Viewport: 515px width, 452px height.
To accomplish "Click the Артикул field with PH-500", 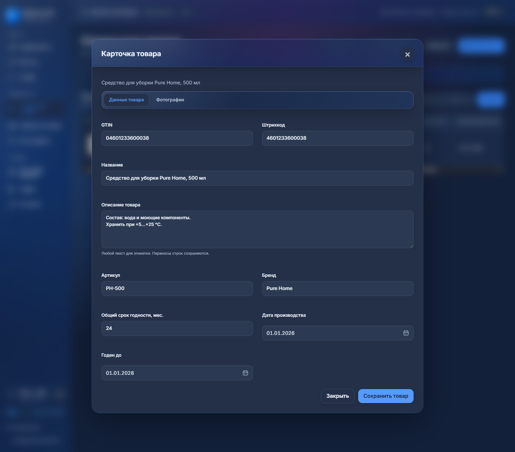I will [177, 289].
